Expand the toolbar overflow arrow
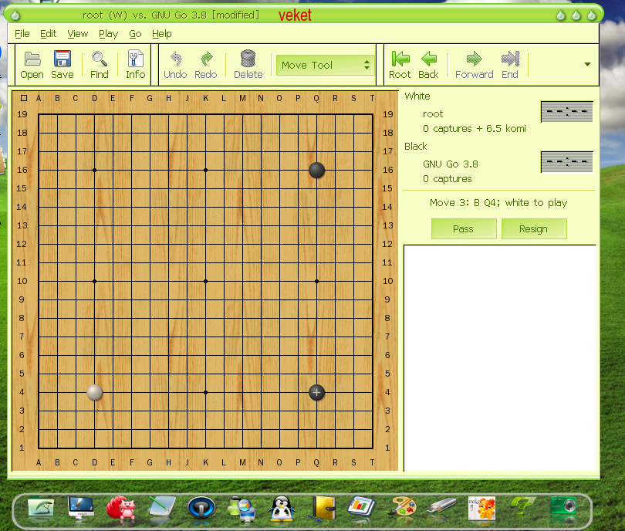The image size is (625, 531). point(587,64)
